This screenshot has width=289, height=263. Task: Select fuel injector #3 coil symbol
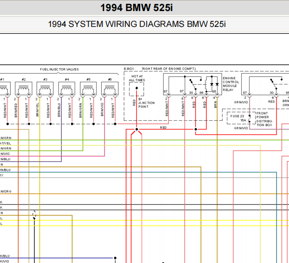coord(45,88)
